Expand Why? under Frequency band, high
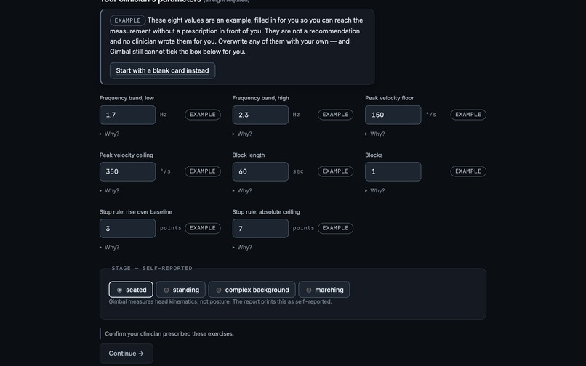This screenshot has width=586, height=366. tap(242, 134)
